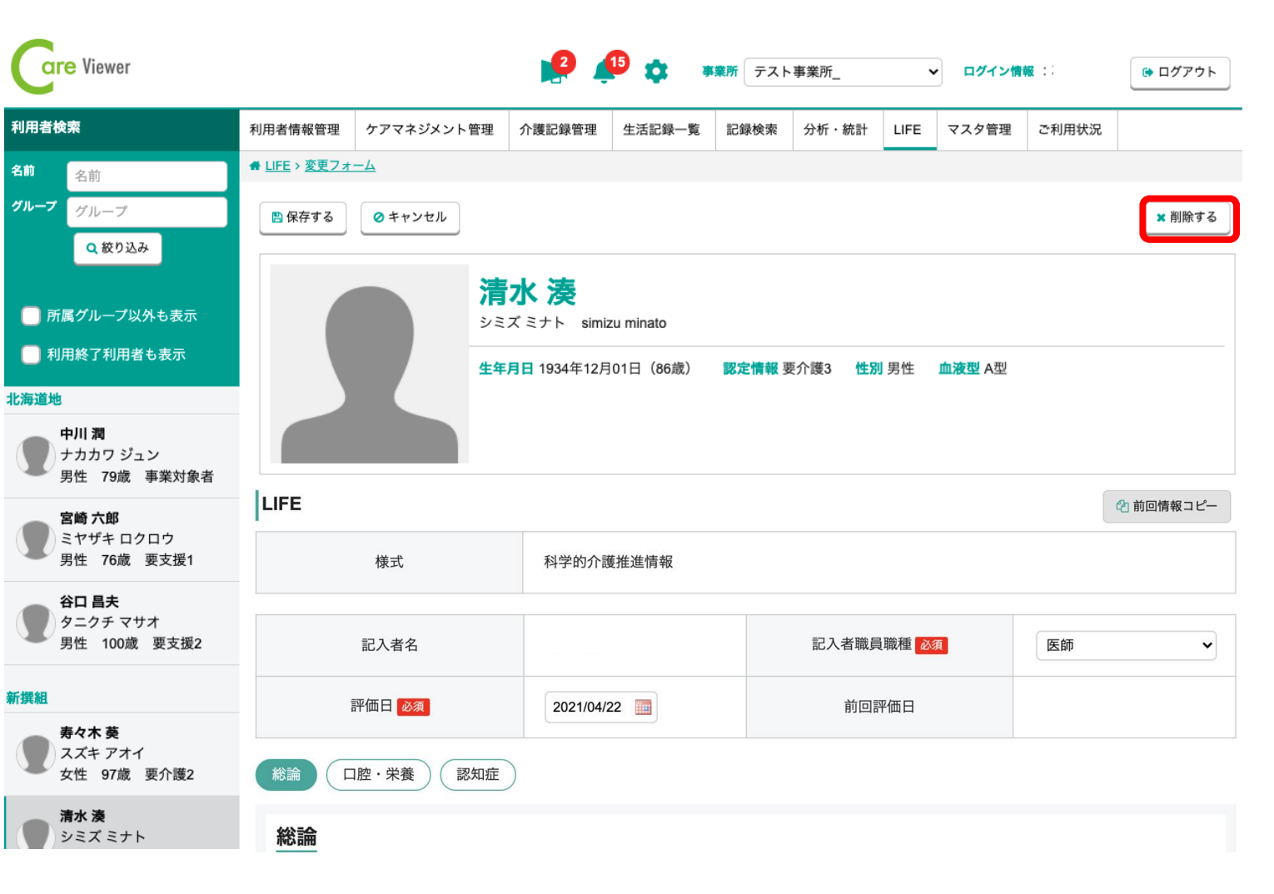Toggle 利用終了利用者も表示 checkbox
Viewport: 1274px width, 894px height.
[32, 355]
